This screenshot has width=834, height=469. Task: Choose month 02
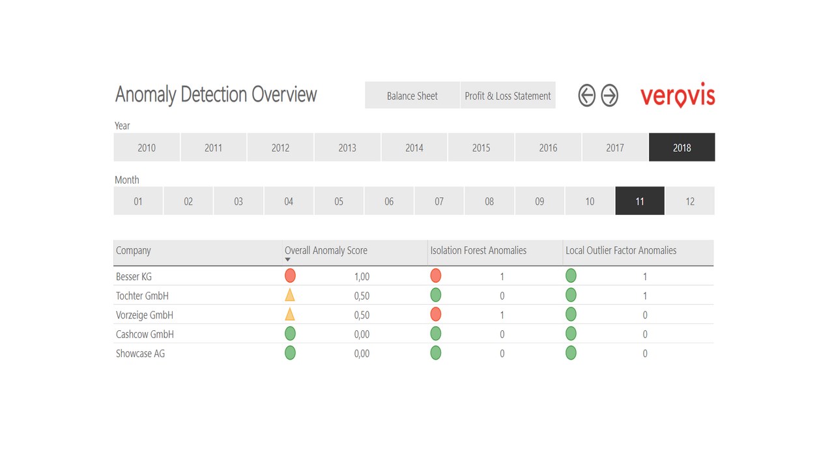click(188, 201)
